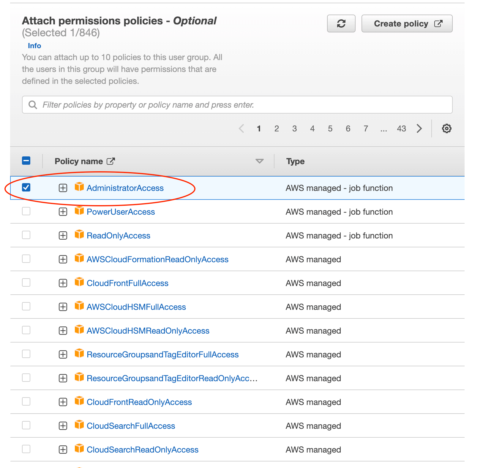Screen dimensions: 483x468
Task: Click the filter policies search field
Action: (237, 105)
